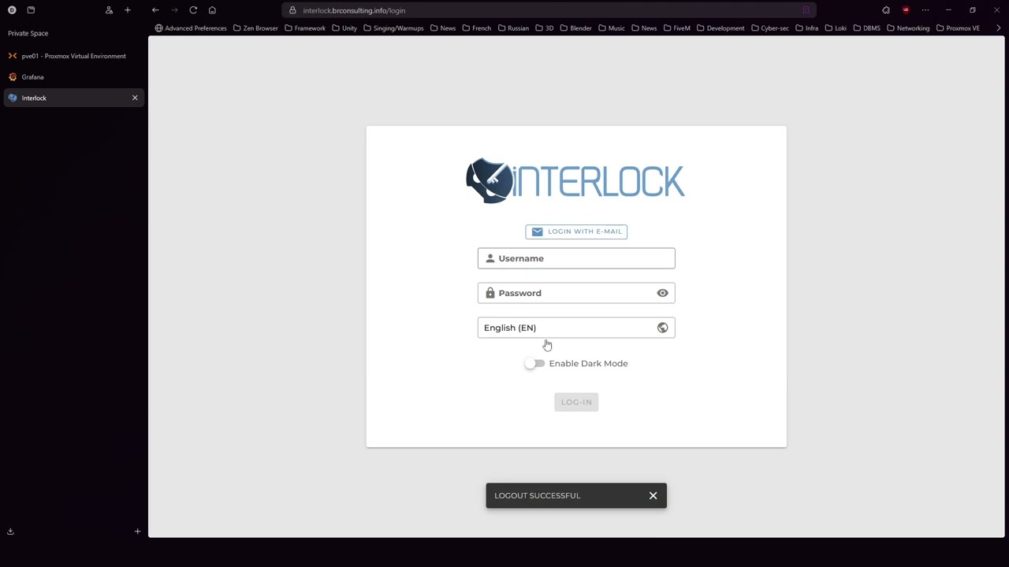Focus the Username input field
The width and height of the screenshot is (1009, 567).
[576, 258]
